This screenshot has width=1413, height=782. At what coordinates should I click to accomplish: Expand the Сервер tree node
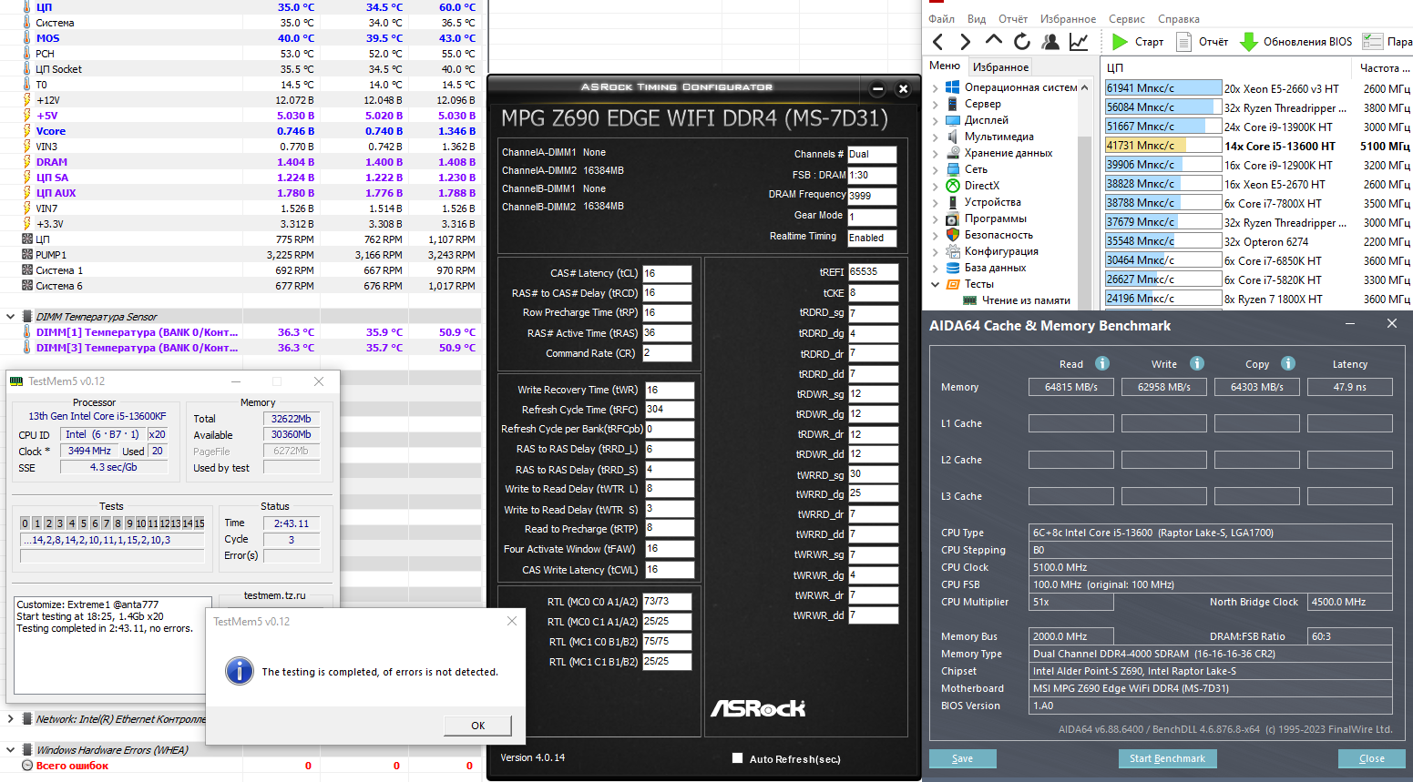935,104
